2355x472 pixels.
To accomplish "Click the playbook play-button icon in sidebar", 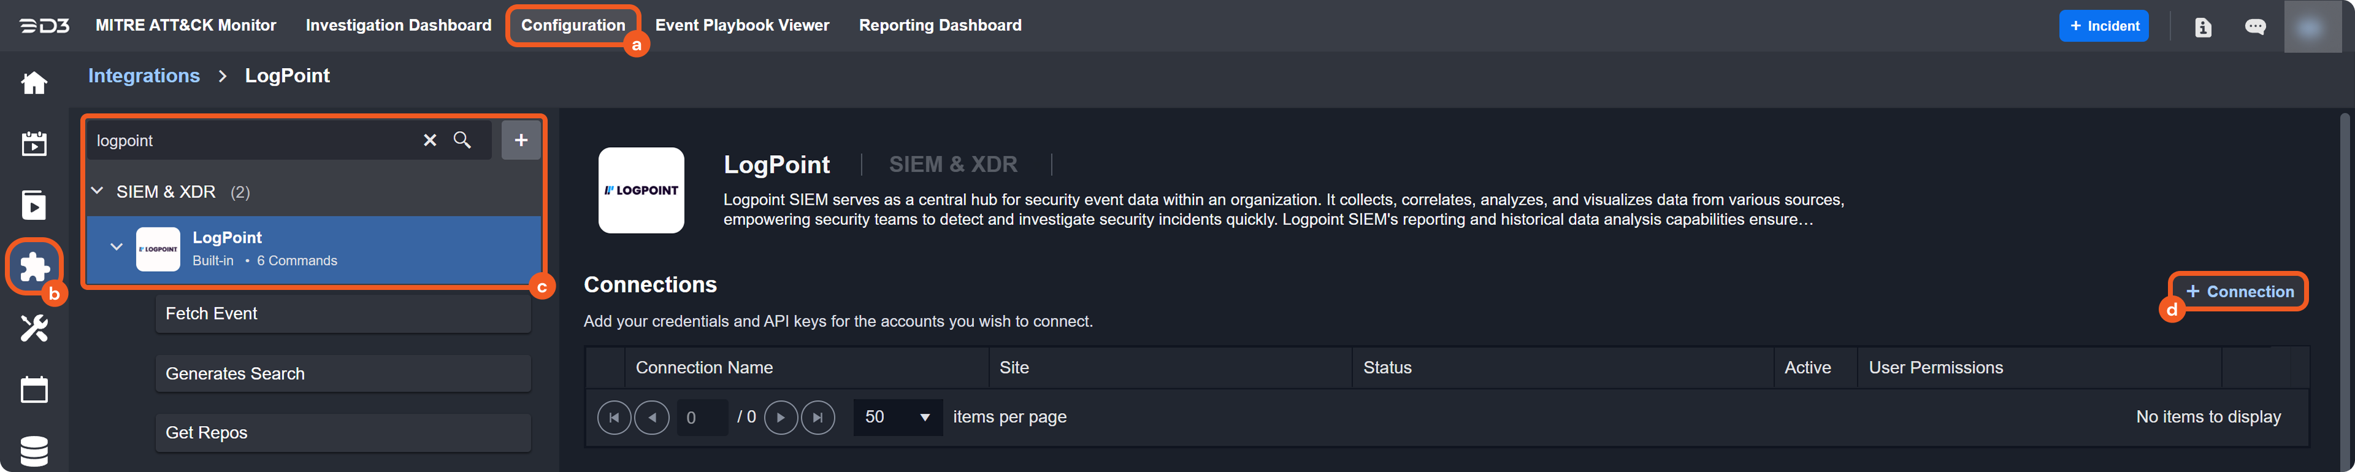I will click(34, 205).
